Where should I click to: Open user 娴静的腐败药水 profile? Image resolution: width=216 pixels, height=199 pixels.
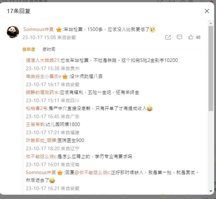pos(42,92)
